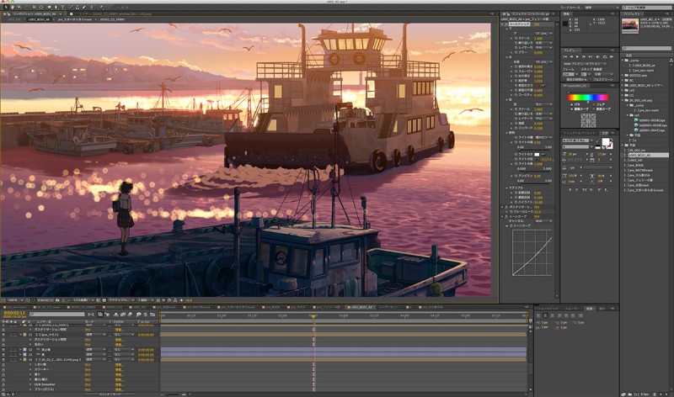Click Play in the Preview panel

tap(578, 56)
